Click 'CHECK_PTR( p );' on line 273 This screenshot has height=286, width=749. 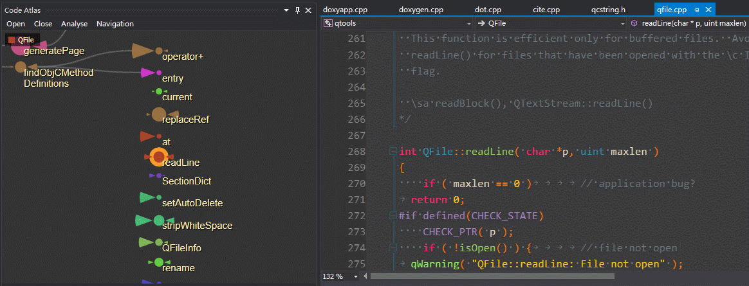(468, 232)
